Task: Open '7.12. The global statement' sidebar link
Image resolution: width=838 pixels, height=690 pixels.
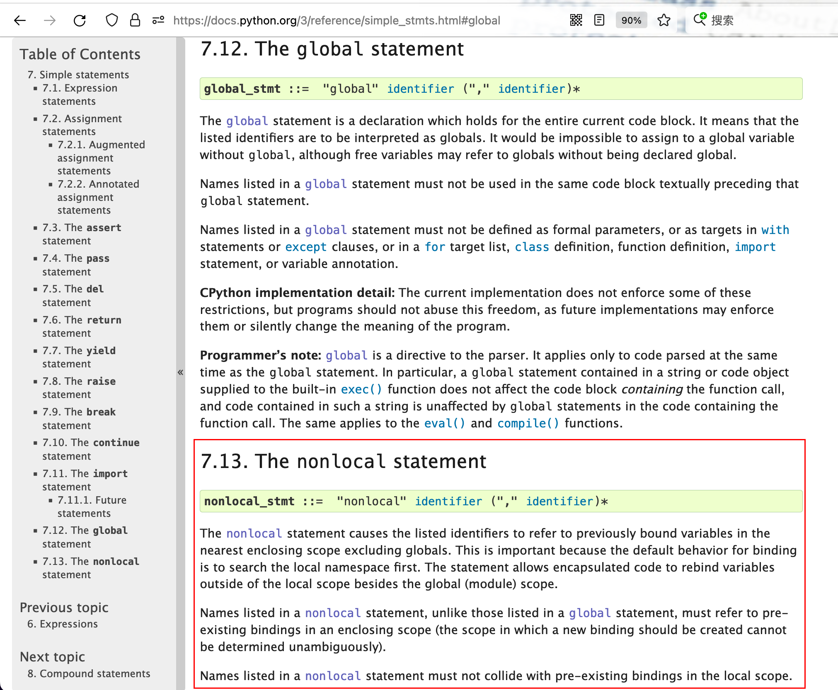Action: pos(85,537)
